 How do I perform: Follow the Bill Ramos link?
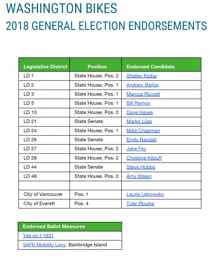(138, 103)
